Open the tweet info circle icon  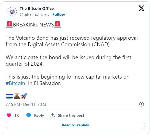(142, 104)
